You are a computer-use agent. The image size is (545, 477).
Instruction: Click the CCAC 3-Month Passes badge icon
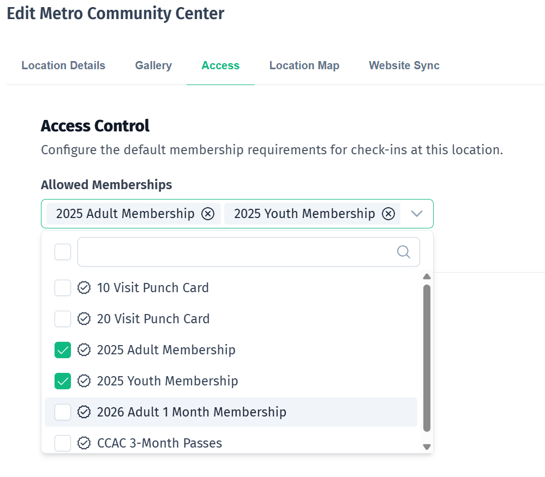84,443
